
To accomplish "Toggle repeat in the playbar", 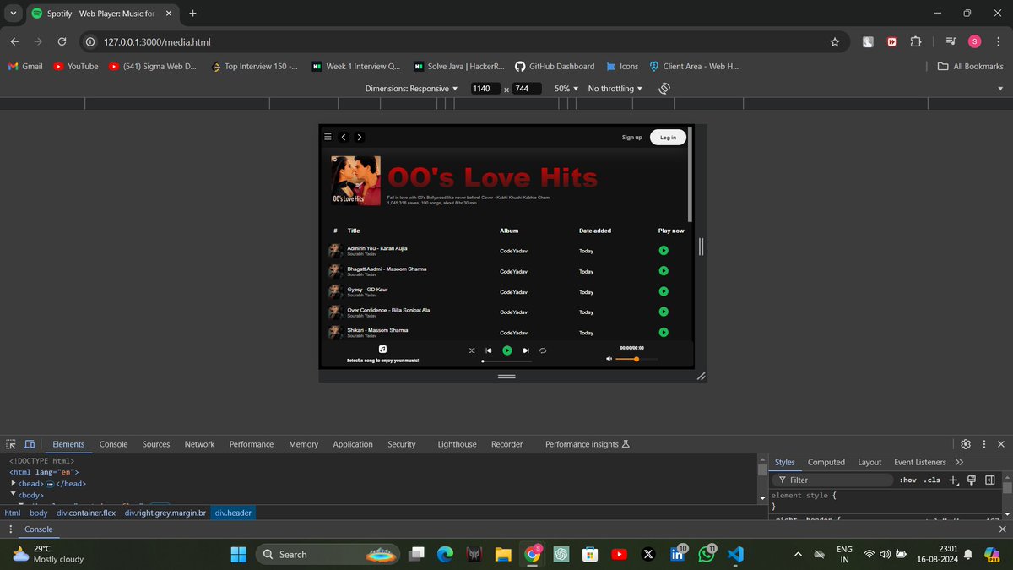I will [x=543, y=350].
